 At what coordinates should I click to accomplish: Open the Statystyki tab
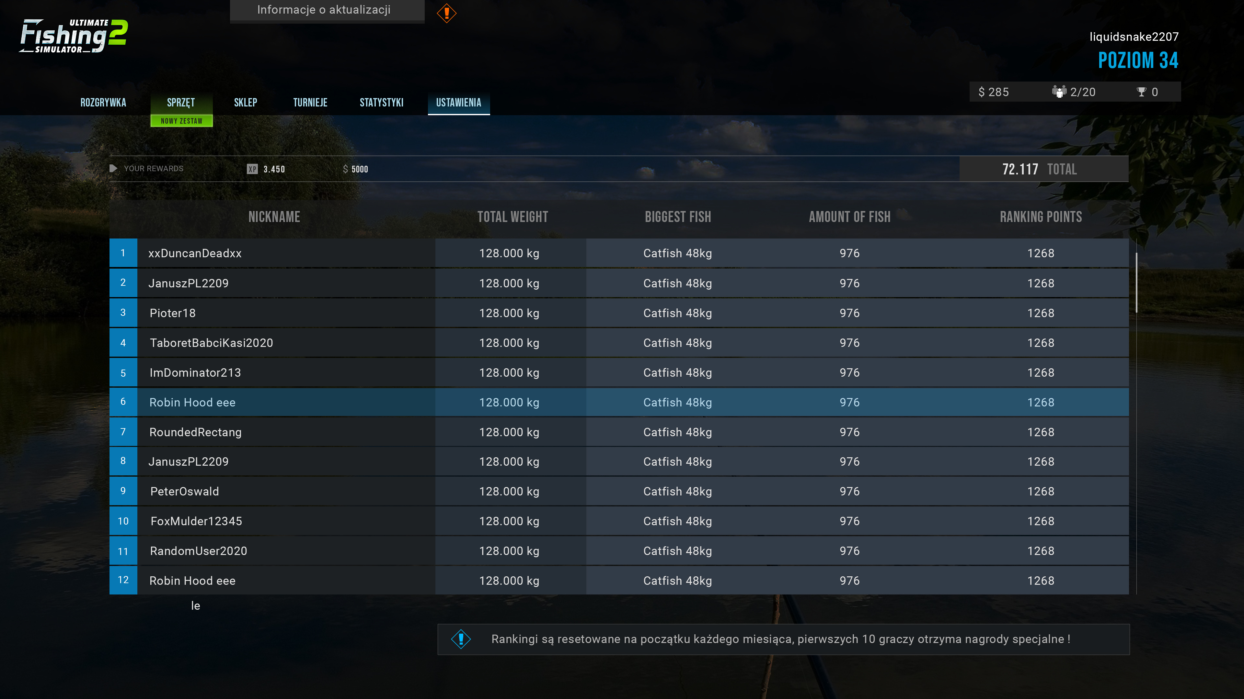click(x=381, y=102)
